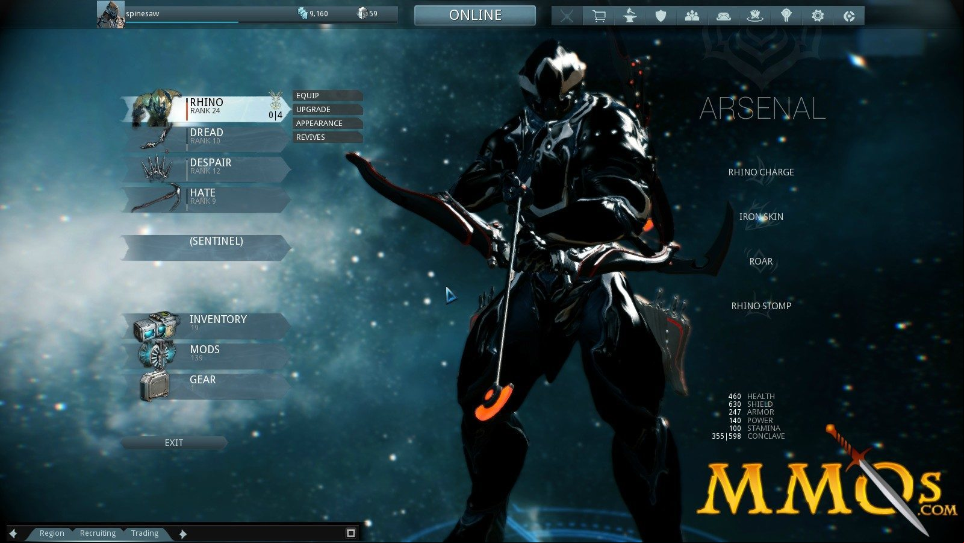964x543 pixels.
Task: Click the ARSENAL heading
Action: (762, 108)
